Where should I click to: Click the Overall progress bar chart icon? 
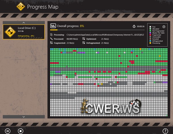(53, 26)
